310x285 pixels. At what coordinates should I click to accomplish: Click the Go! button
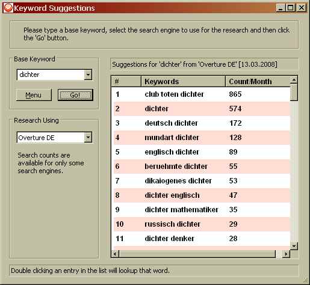pos(75,95)
